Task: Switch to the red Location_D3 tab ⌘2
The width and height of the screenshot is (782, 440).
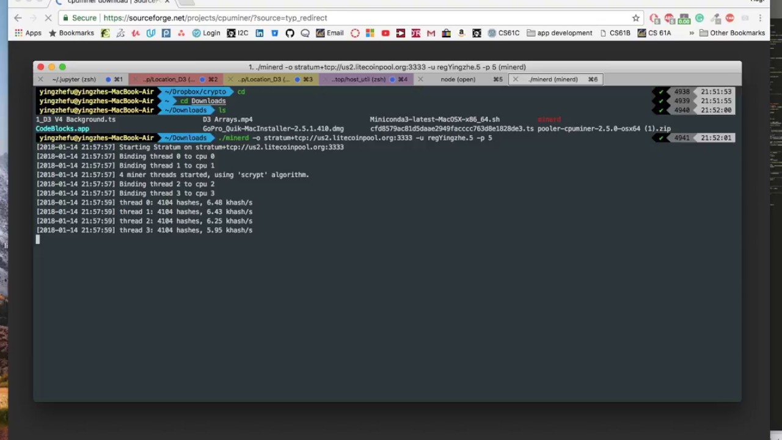Action: pos(176,79)
